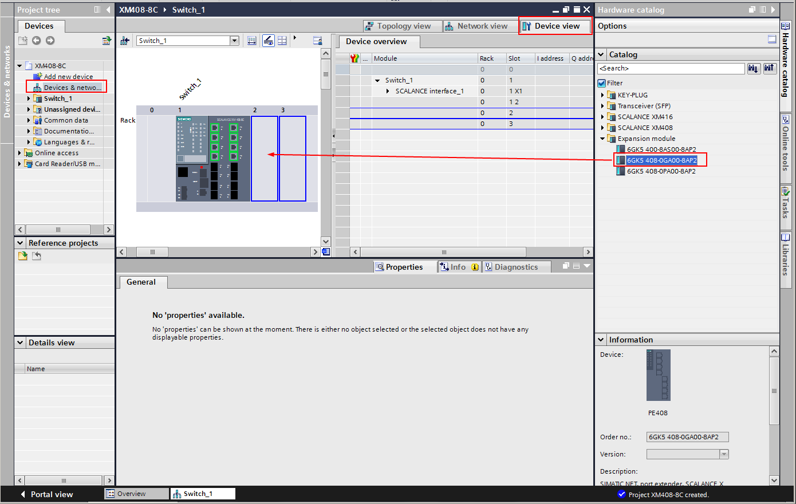Screen dimensions: 796x504
Task: Toggle the show module labels icon
Action: click(x=268, y=41)
